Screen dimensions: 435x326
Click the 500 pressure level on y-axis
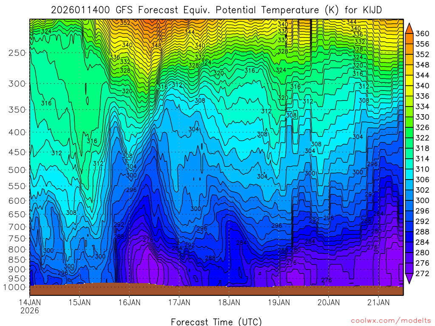click(17, 170)
